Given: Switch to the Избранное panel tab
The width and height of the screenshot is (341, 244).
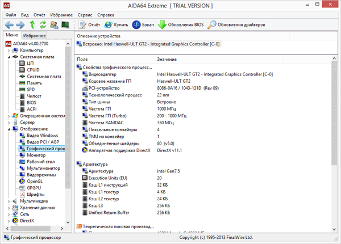Looking at the screenshot, I should coord(34,36).
